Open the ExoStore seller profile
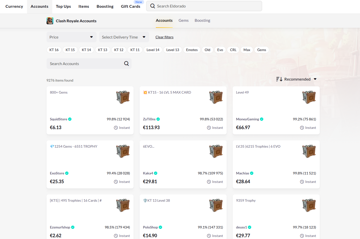360x239 pixels. (x=57, y=173)
